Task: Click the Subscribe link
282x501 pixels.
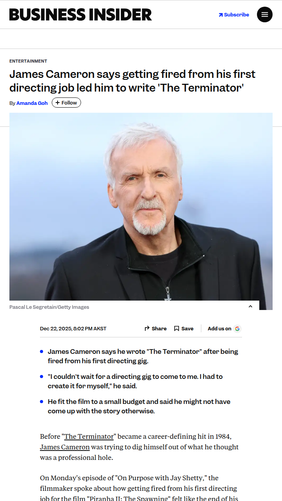Action: click(234, 14)
